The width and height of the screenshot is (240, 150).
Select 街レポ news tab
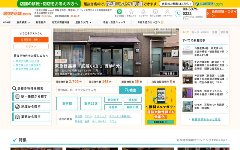(195, 32)
